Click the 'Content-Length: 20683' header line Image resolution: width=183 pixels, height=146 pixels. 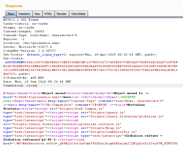click(x=24, y=31)
